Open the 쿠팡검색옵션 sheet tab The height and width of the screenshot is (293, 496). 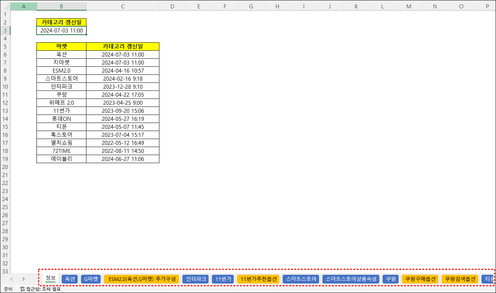coord(460,279)
